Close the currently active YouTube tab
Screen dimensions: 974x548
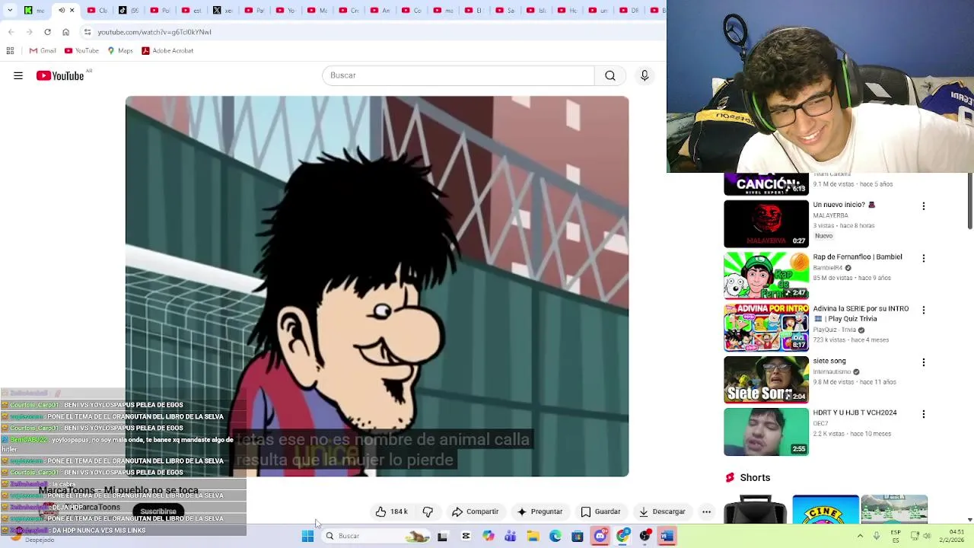(x=72, y=10)
